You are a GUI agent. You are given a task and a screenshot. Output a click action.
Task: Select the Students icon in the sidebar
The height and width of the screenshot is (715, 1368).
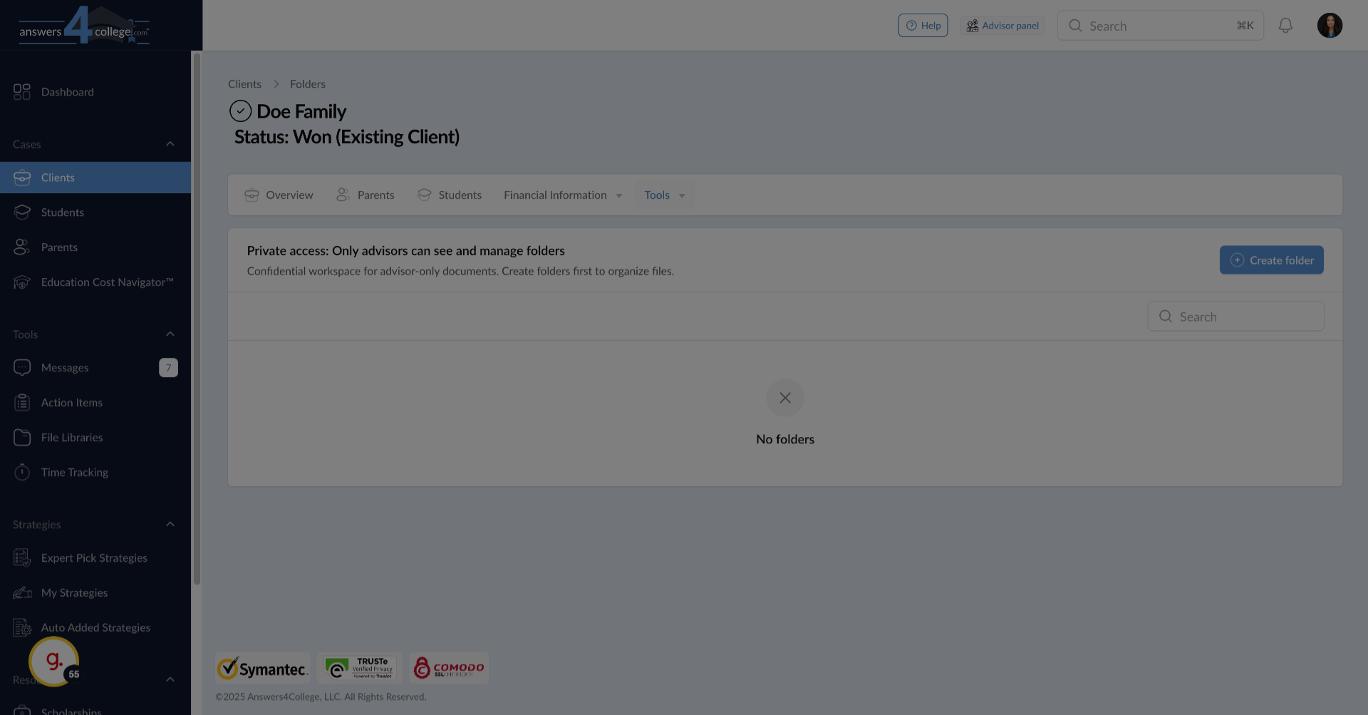coord(63,212)
